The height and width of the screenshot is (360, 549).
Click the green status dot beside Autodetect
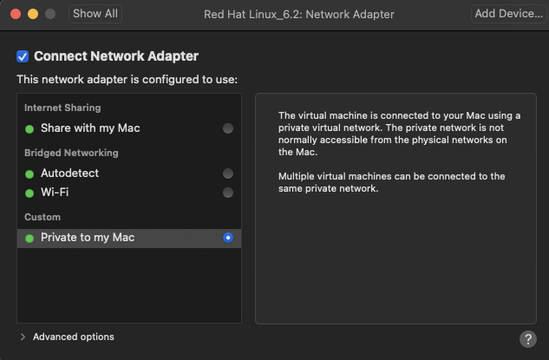[29, 174]
